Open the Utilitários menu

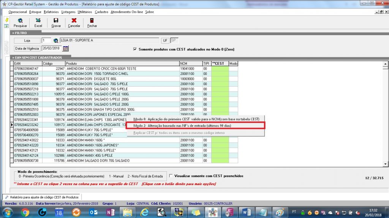(84, 12)
